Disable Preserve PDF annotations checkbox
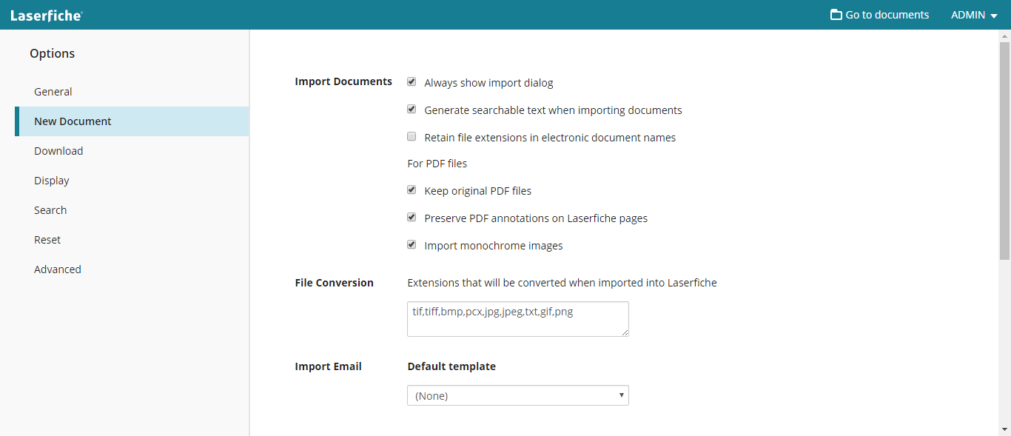The height and width of the screenshot is (436, 1011). pos(412,218)
